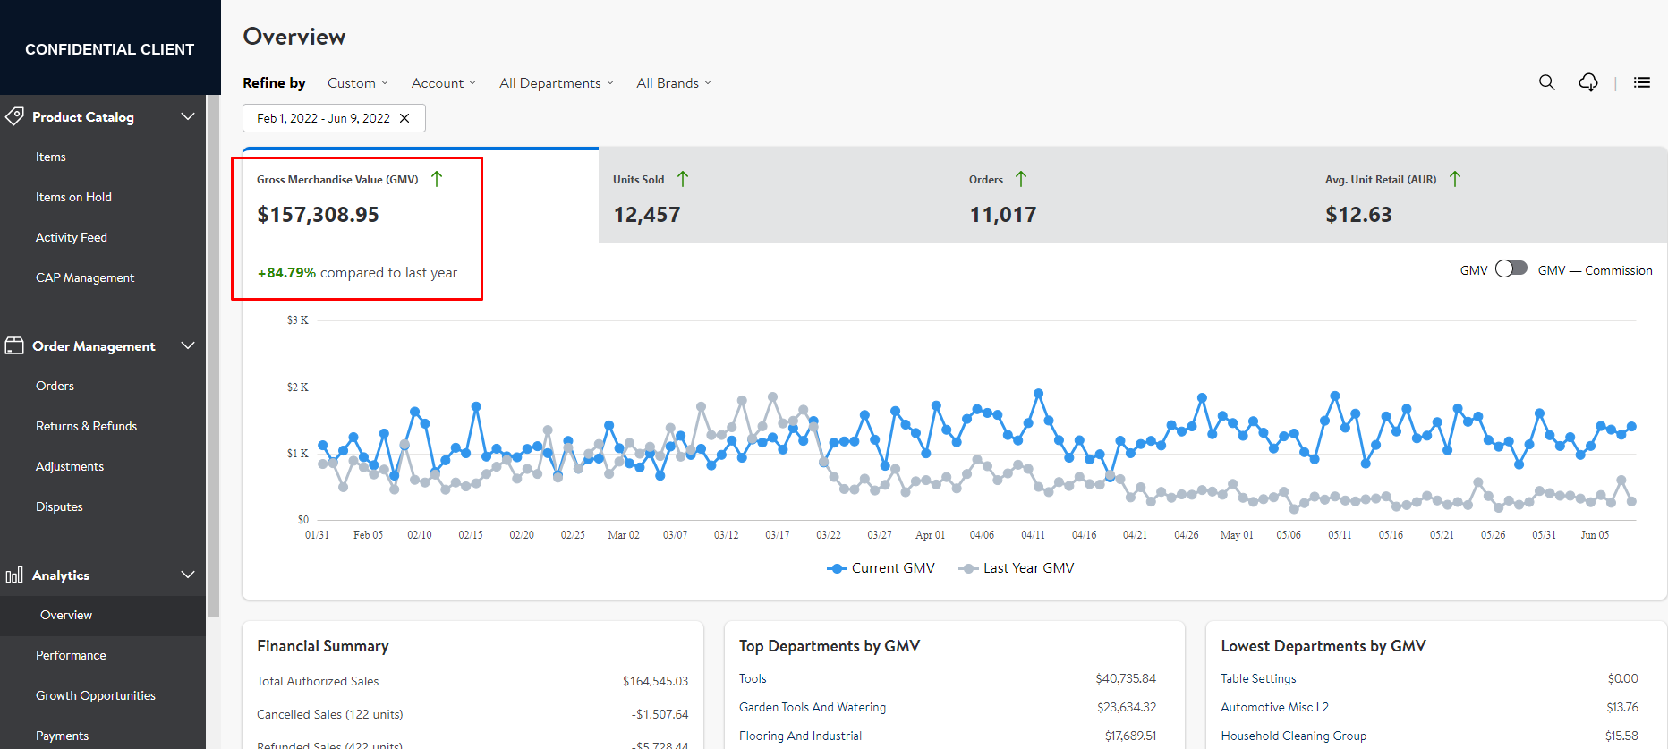The height and width of the screenshot is (749, 1668).
Task: Click Garden Tools And Watering row
Action: coord(948,707)
